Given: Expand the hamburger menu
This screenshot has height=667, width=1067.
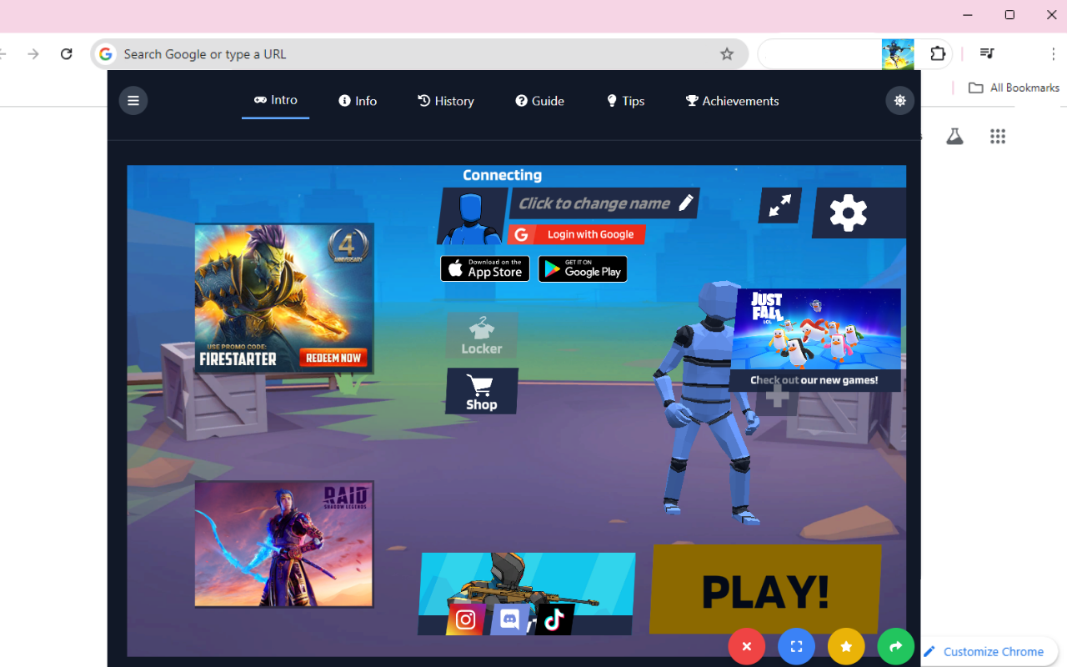Looking at the screenshot, I should coord(133,100).
